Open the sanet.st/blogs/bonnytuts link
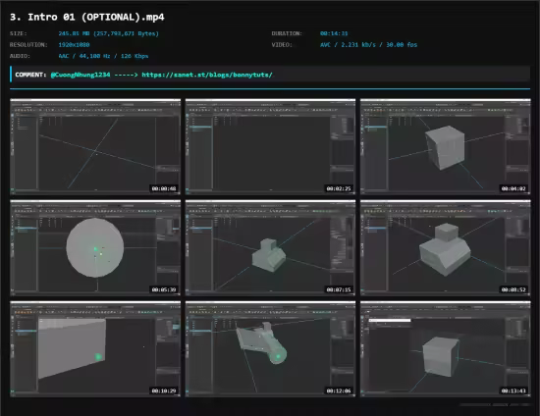This screenshot has height=416, width=540. pyautogui.click(x=207, y=75)
